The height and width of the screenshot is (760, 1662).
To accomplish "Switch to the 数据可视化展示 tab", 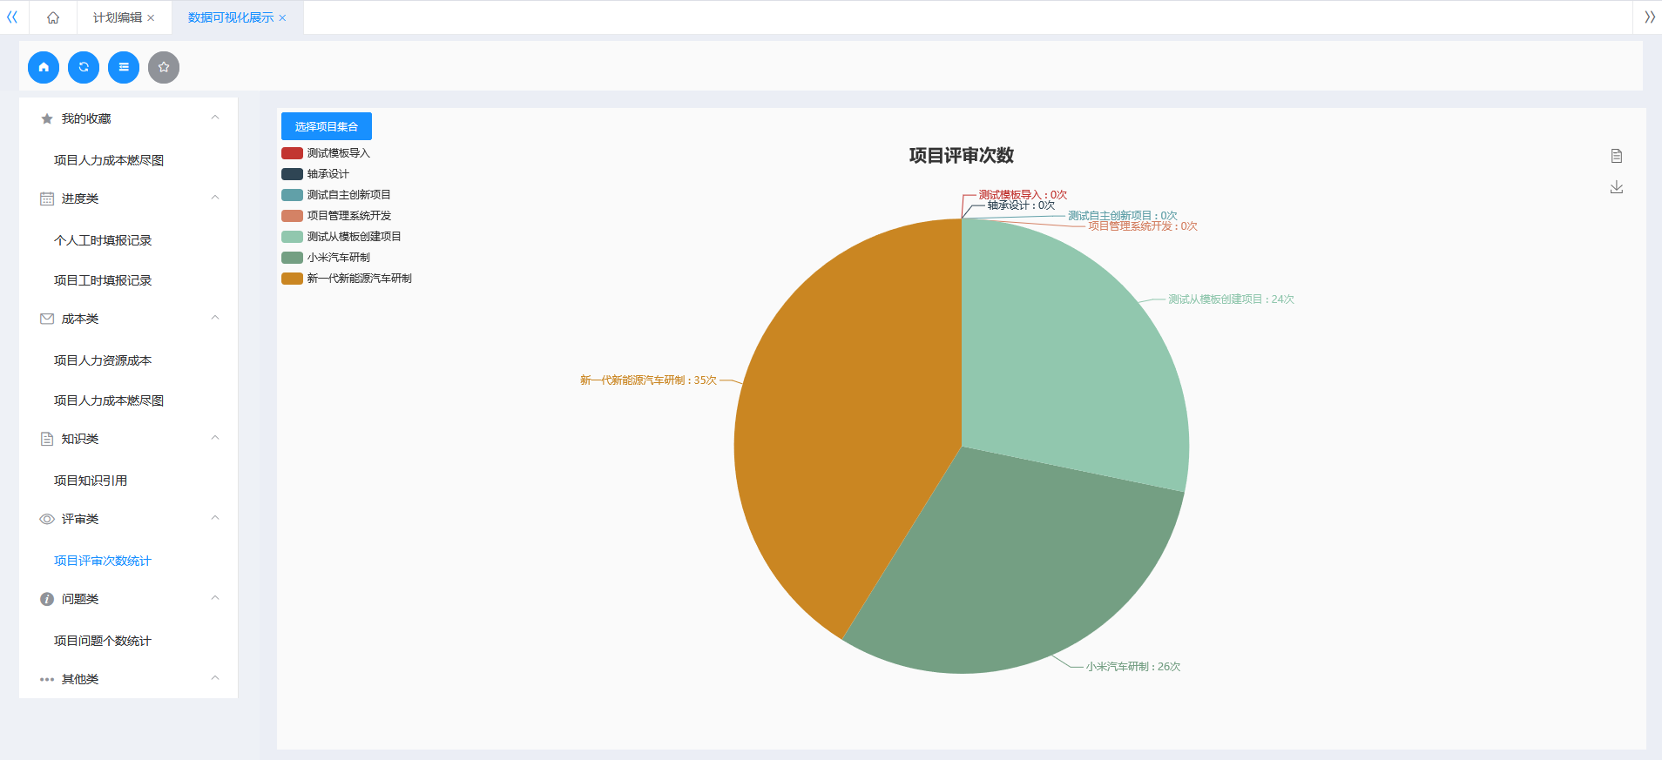I will click(x=230, y=17).
